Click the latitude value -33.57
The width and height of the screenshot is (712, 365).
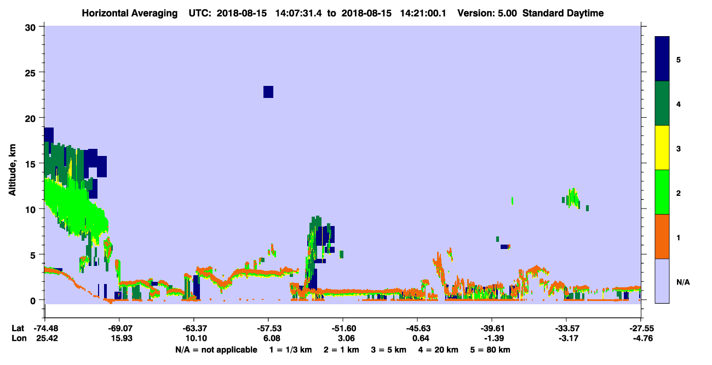pyautogui.click(x=566, y=329)
